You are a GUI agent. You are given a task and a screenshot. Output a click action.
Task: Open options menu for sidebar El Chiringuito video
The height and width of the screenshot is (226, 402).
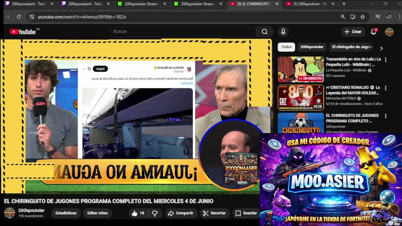tap(386, 116)
